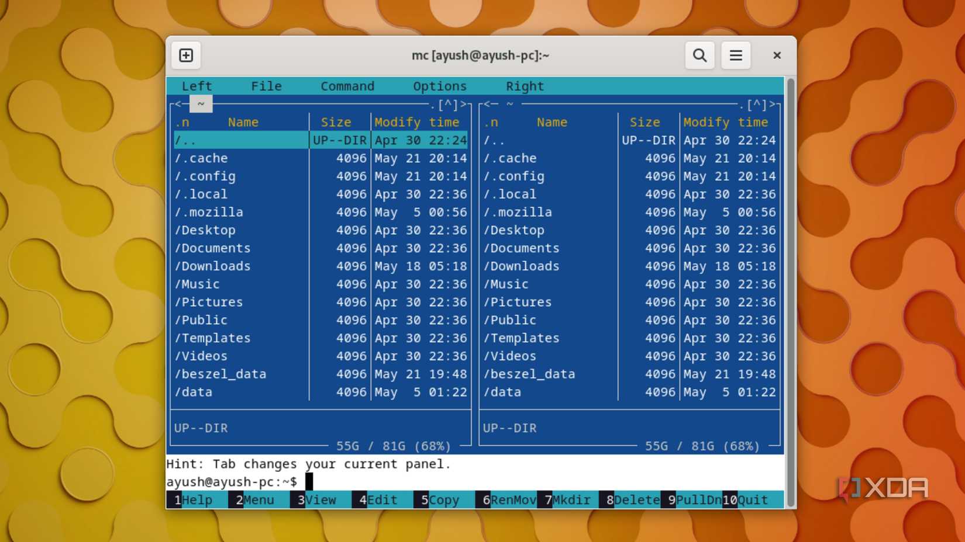Click the '~' path tab above left panel
965x542 pixels.
[201, 104]
